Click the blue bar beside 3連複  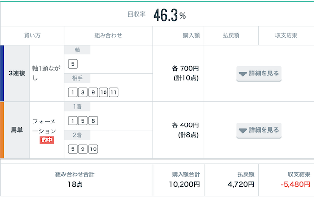click(2, 74)
